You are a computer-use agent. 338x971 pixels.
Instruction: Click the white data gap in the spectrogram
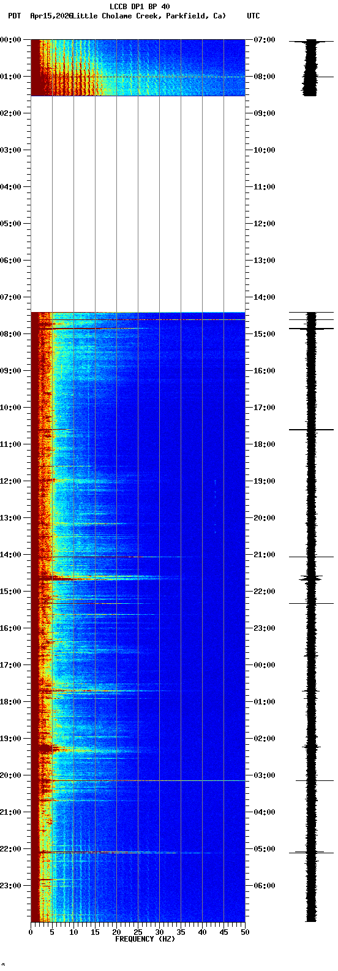(x=138, y=204)
